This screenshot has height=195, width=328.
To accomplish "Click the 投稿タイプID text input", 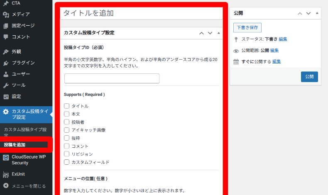I will click(112, 78).
